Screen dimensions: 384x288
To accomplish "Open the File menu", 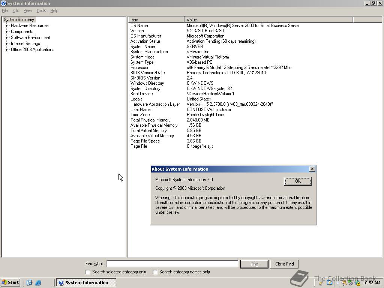I will pyautogui.click(x=5, y=10).
